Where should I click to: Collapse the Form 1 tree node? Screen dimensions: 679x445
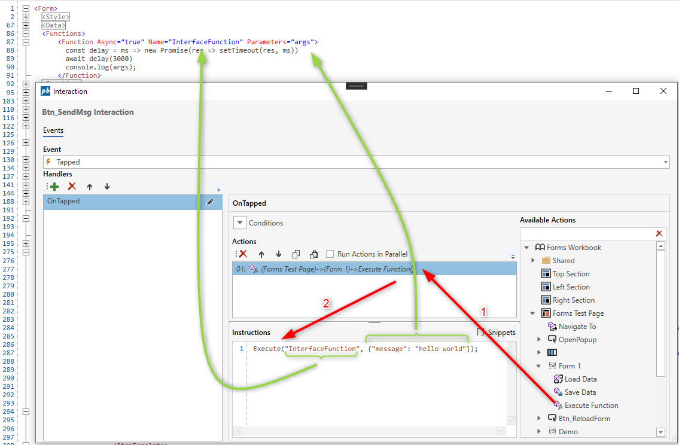click(x=539, y=366)
